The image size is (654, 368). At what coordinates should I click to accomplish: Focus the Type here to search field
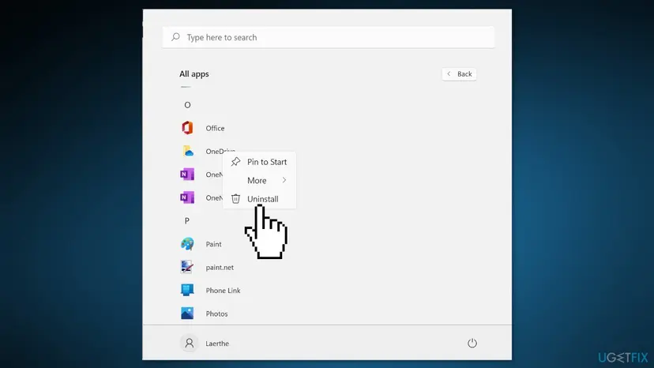(x=329, y=37)
